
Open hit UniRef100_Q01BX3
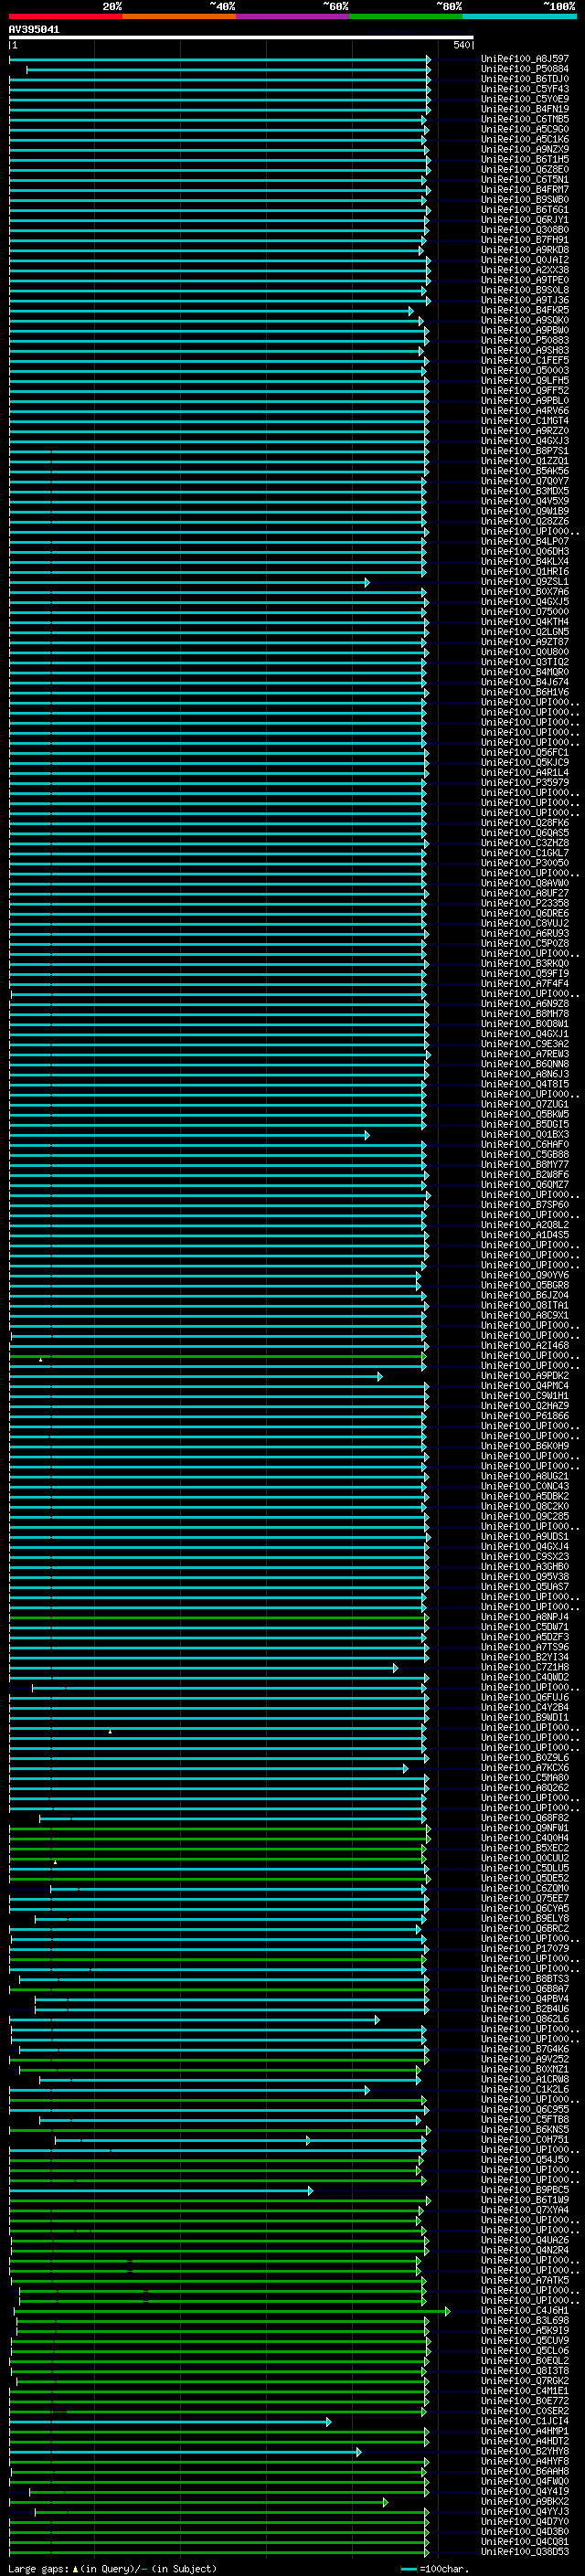coord(524,1134)
